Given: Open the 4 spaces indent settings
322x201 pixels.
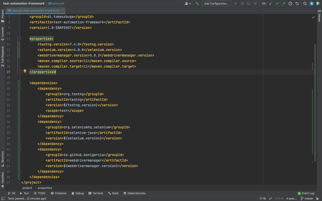Looking at the screenshot, I should pos(292,198).
